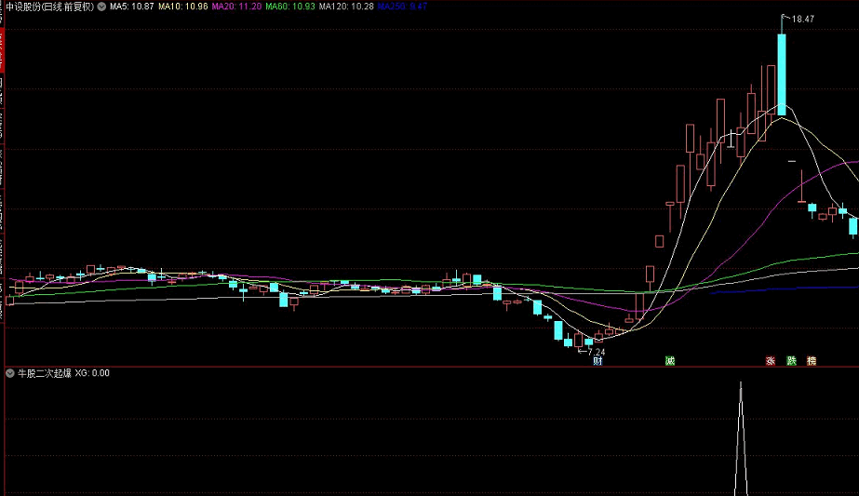Select the magenta MA20: 11.20 label

pyautogui.click(x=236, y=7)
